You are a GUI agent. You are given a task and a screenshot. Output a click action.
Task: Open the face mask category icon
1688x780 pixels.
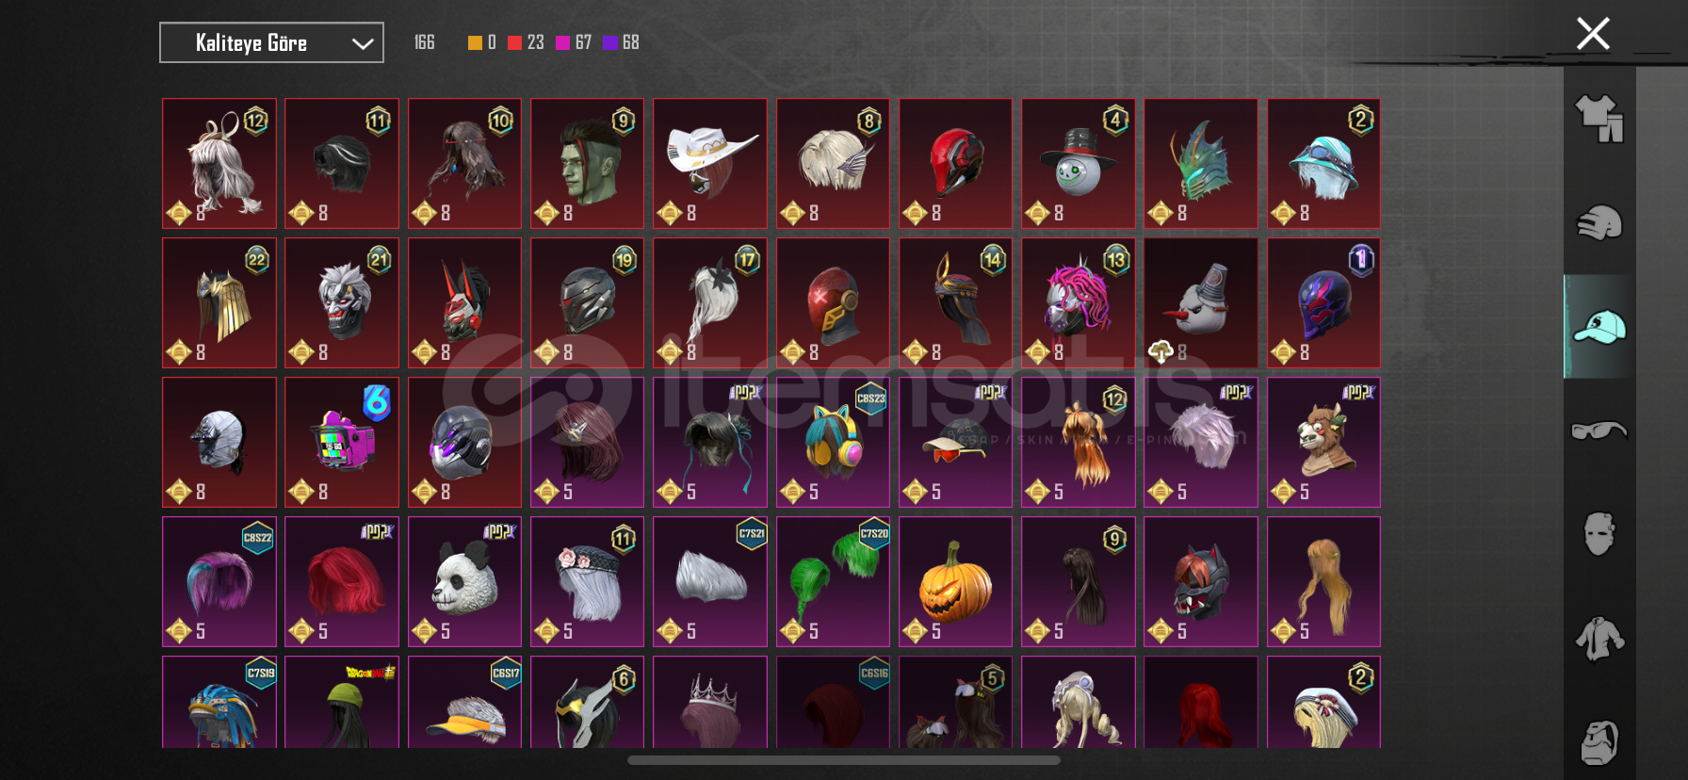coord(1599,534)
